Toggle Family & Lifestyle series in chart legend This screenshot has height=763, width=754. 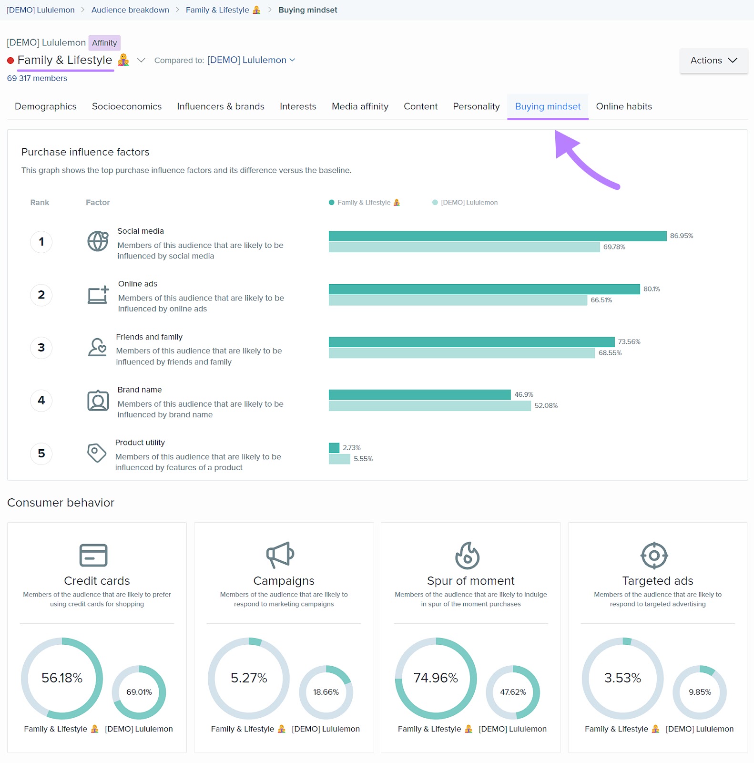(365, 203)
